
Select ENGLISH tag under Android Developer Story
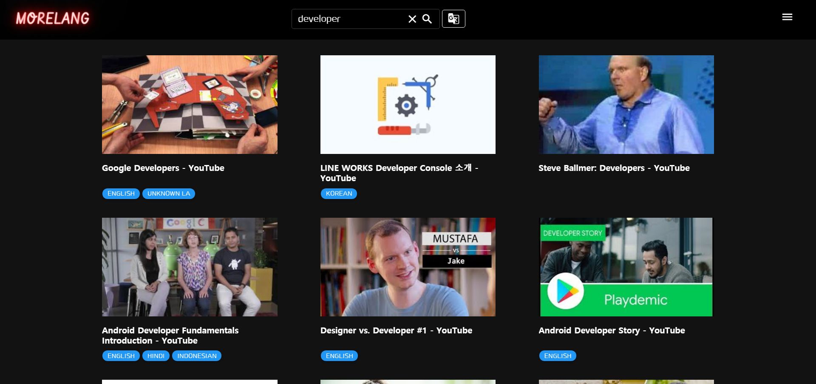[558, 356]
